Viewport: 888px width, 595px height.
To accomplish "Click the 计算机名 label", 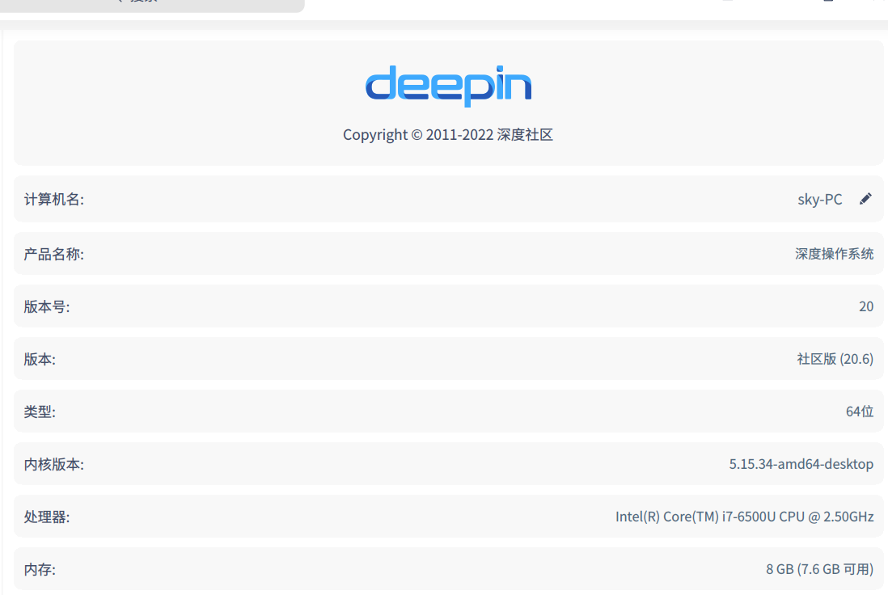I will pos(54,200).
